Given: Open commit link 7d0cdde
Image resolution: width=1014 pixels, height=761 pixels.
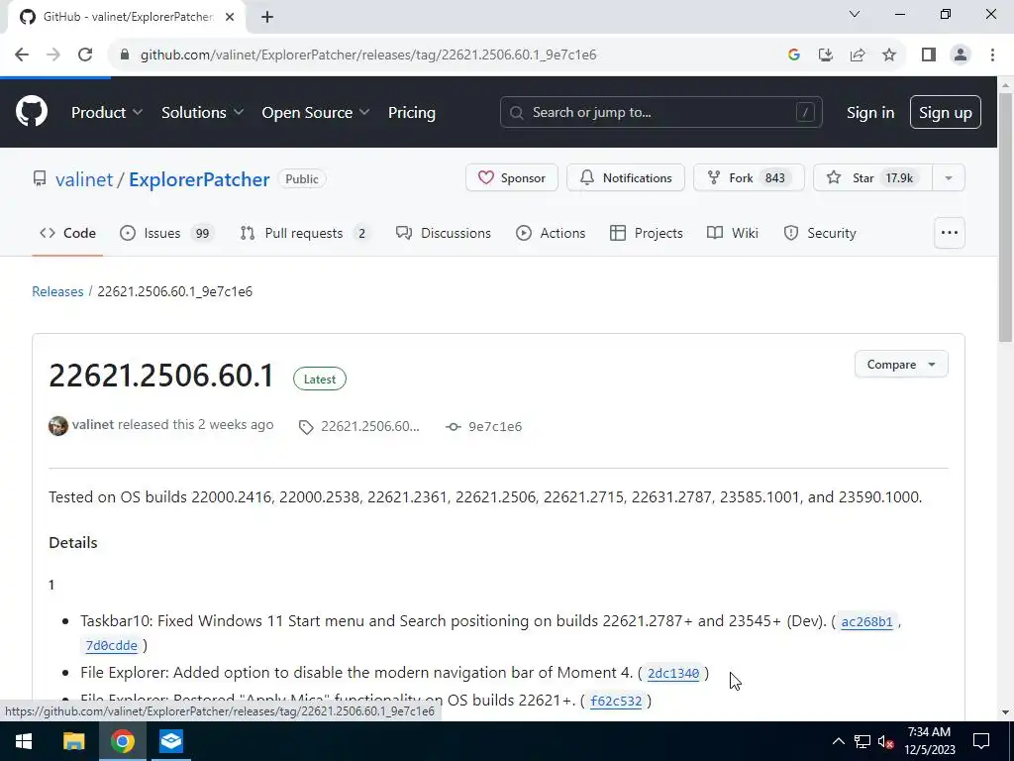Looking at the screenshot, I should click(111, 646).
